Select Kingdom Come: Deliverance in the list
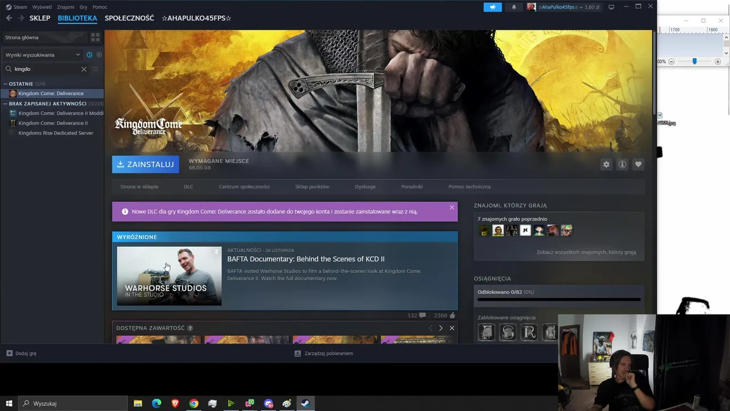This screenshot has width=730, height=411. coord(52,94)
